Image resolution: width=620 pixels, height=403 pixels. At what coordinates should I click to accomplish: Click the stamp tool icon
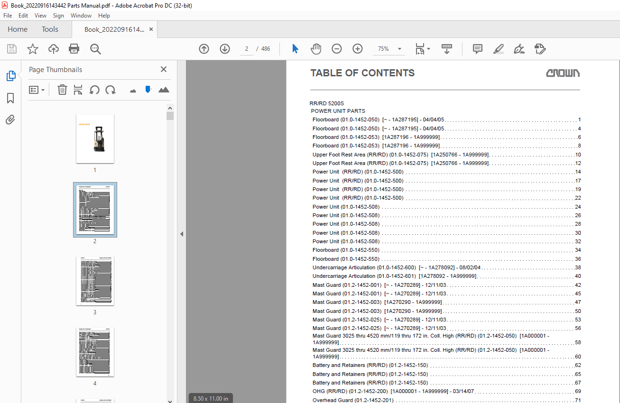540,49
